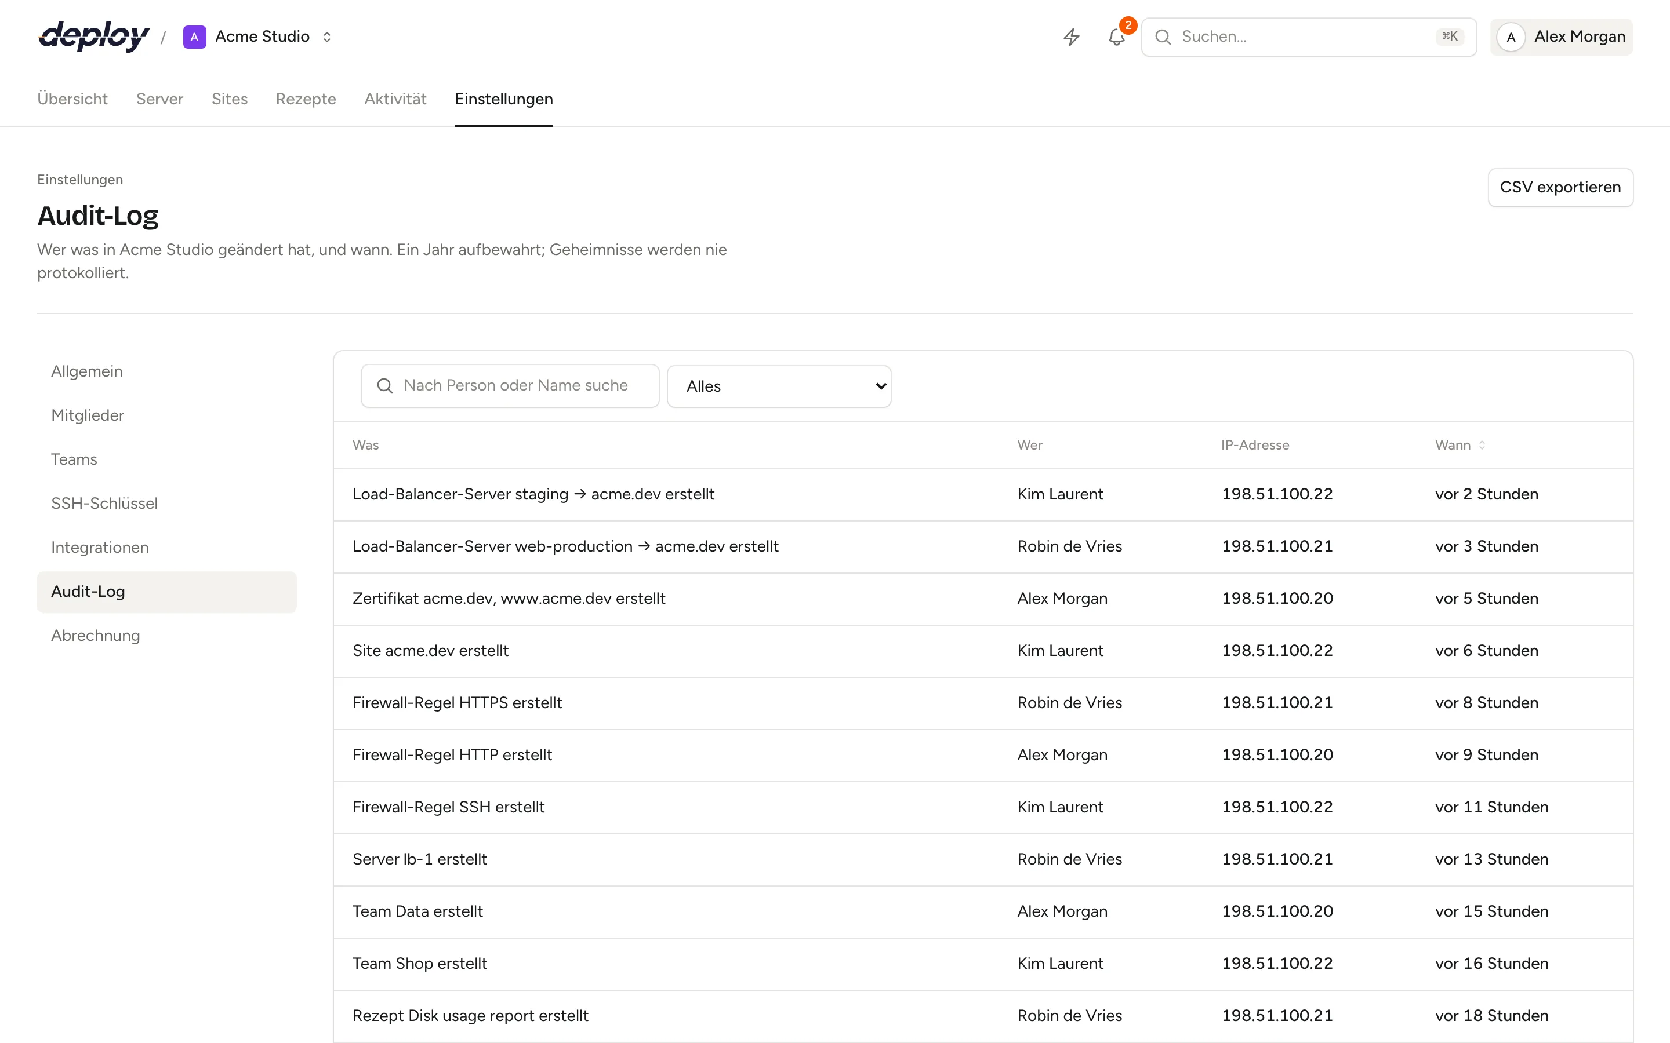1670x1043 pixels.
Task: Select Audit-Log in the sidebar
Action: 166,592
